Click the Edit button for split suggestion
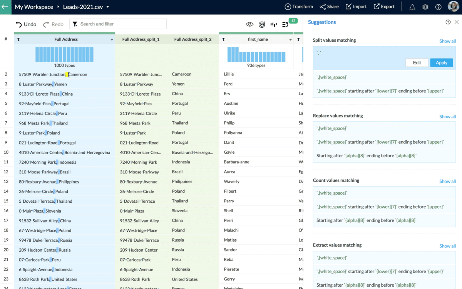Viewport: 462px width, 289px height. tap(417, 62)
